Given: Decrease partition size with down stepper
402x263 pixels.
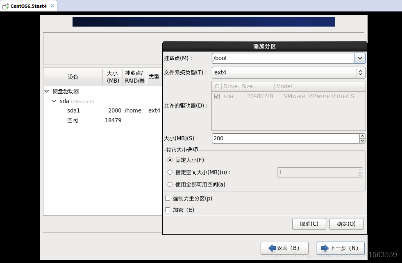Looking at the screenshot, I should [x=362, y=141].
